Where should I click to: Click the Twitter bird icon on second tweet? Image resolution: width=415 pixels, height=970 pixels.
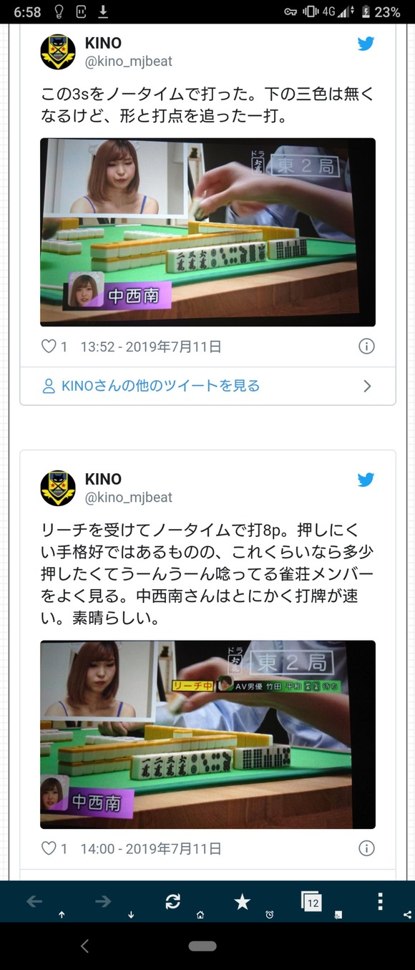click(x=366, y=480)
